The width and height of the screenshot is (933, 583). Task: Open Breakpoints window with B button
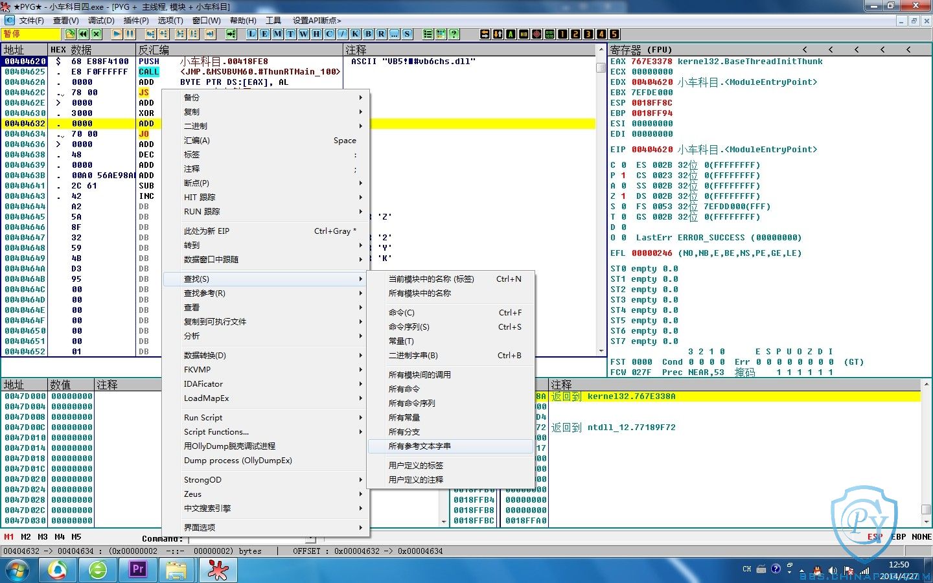(x=368, y=34)
